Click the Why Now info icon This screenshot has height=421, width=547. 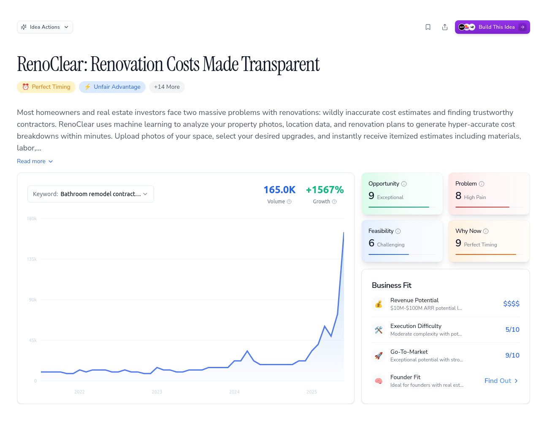point(486,231)
